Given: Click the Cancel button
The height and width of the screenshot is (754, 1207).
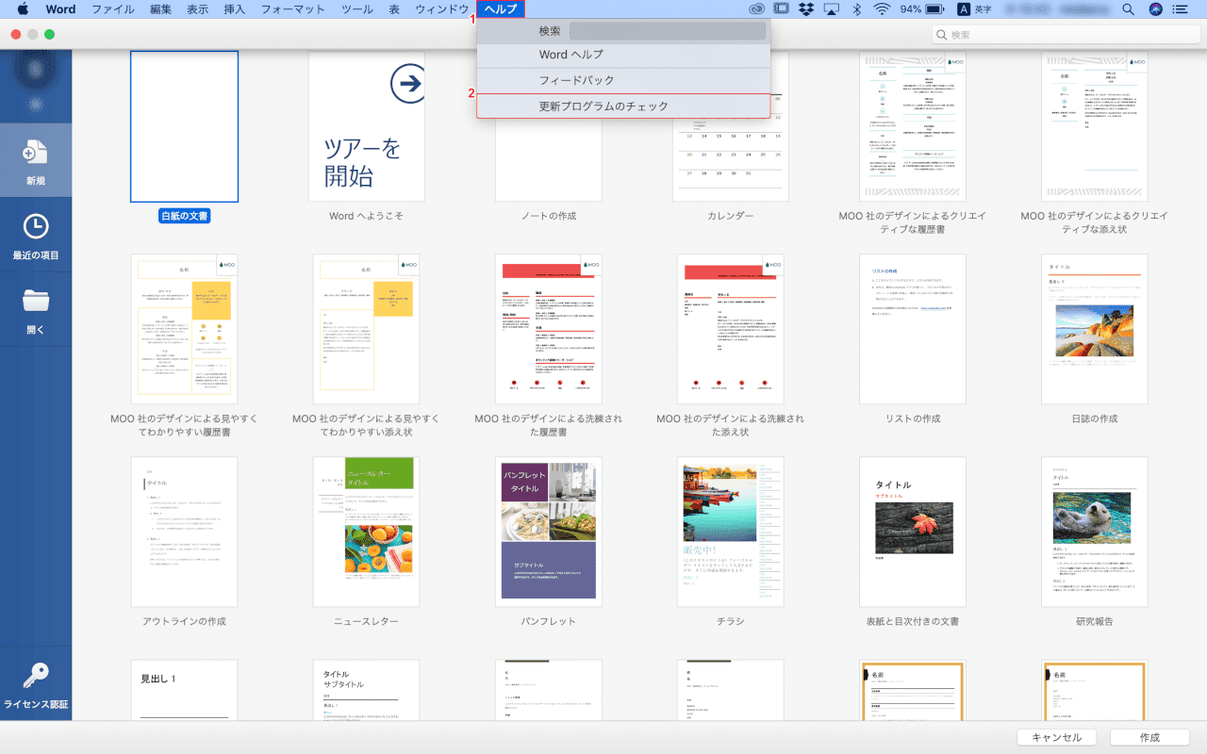Looking at the screenshot, I should [x=1056, y=737].
